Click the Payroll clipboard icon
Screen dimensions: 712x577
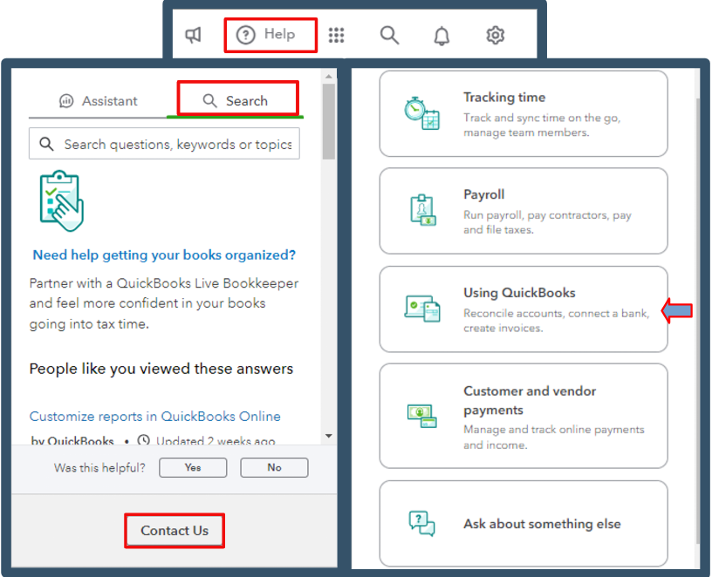pos(422,210)
